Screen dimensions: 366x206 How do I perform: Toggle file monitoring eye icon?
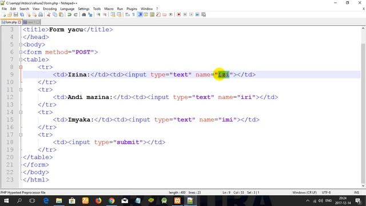click(x=171, y=14)
